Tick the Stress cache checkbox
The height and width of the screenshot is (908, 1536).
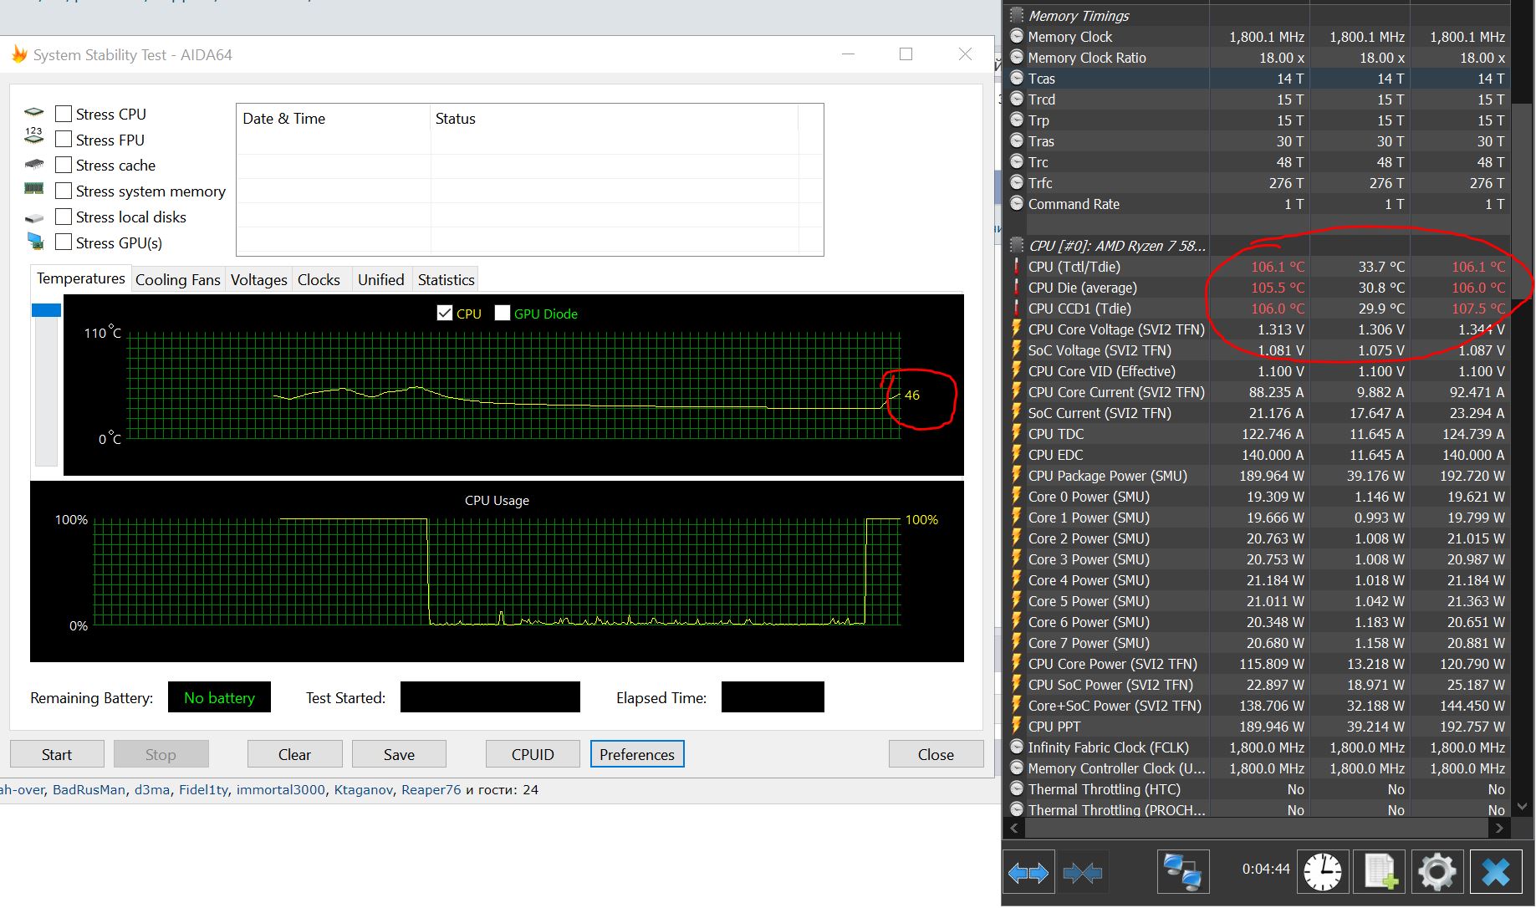[63, 165]
